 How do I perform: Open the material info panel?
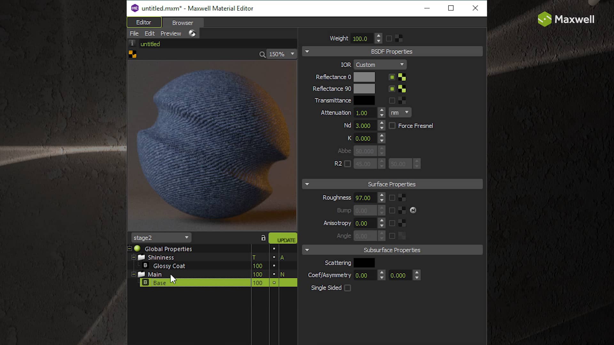[x=132, y=43]
